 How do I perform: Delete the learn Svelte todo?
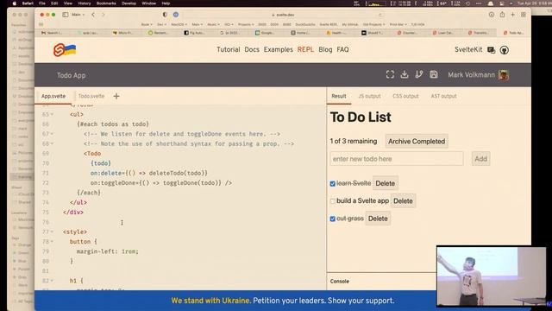tap(386, 183)
